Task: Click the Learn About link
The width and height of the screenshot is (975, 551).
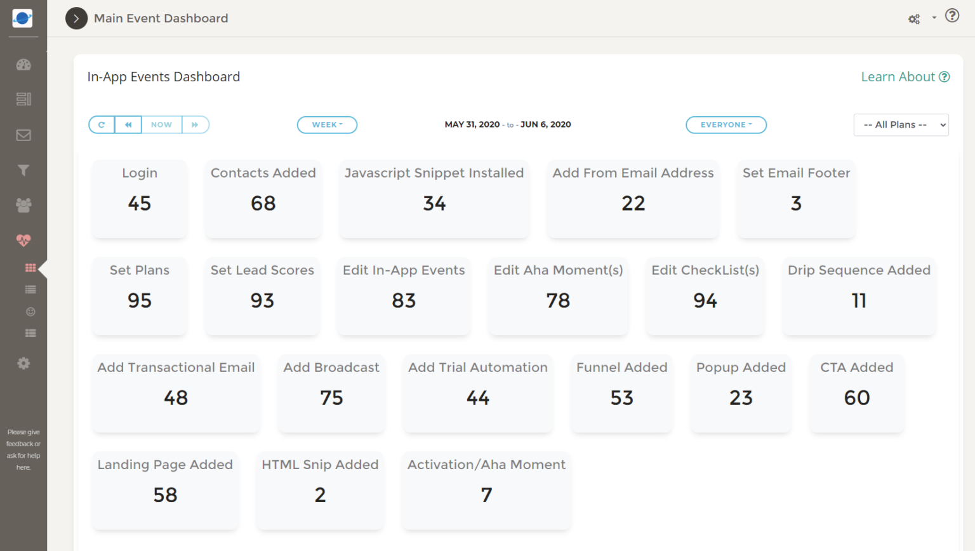Action: (905, 77)
